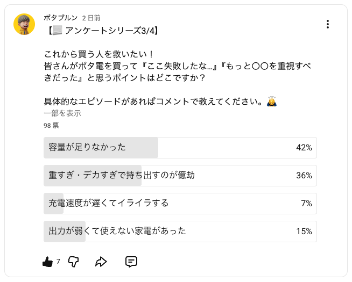Collapse the post with 一部を表示
Image resolution: width=352 pixels, height=282 pixels.
(x=62, y=113)
